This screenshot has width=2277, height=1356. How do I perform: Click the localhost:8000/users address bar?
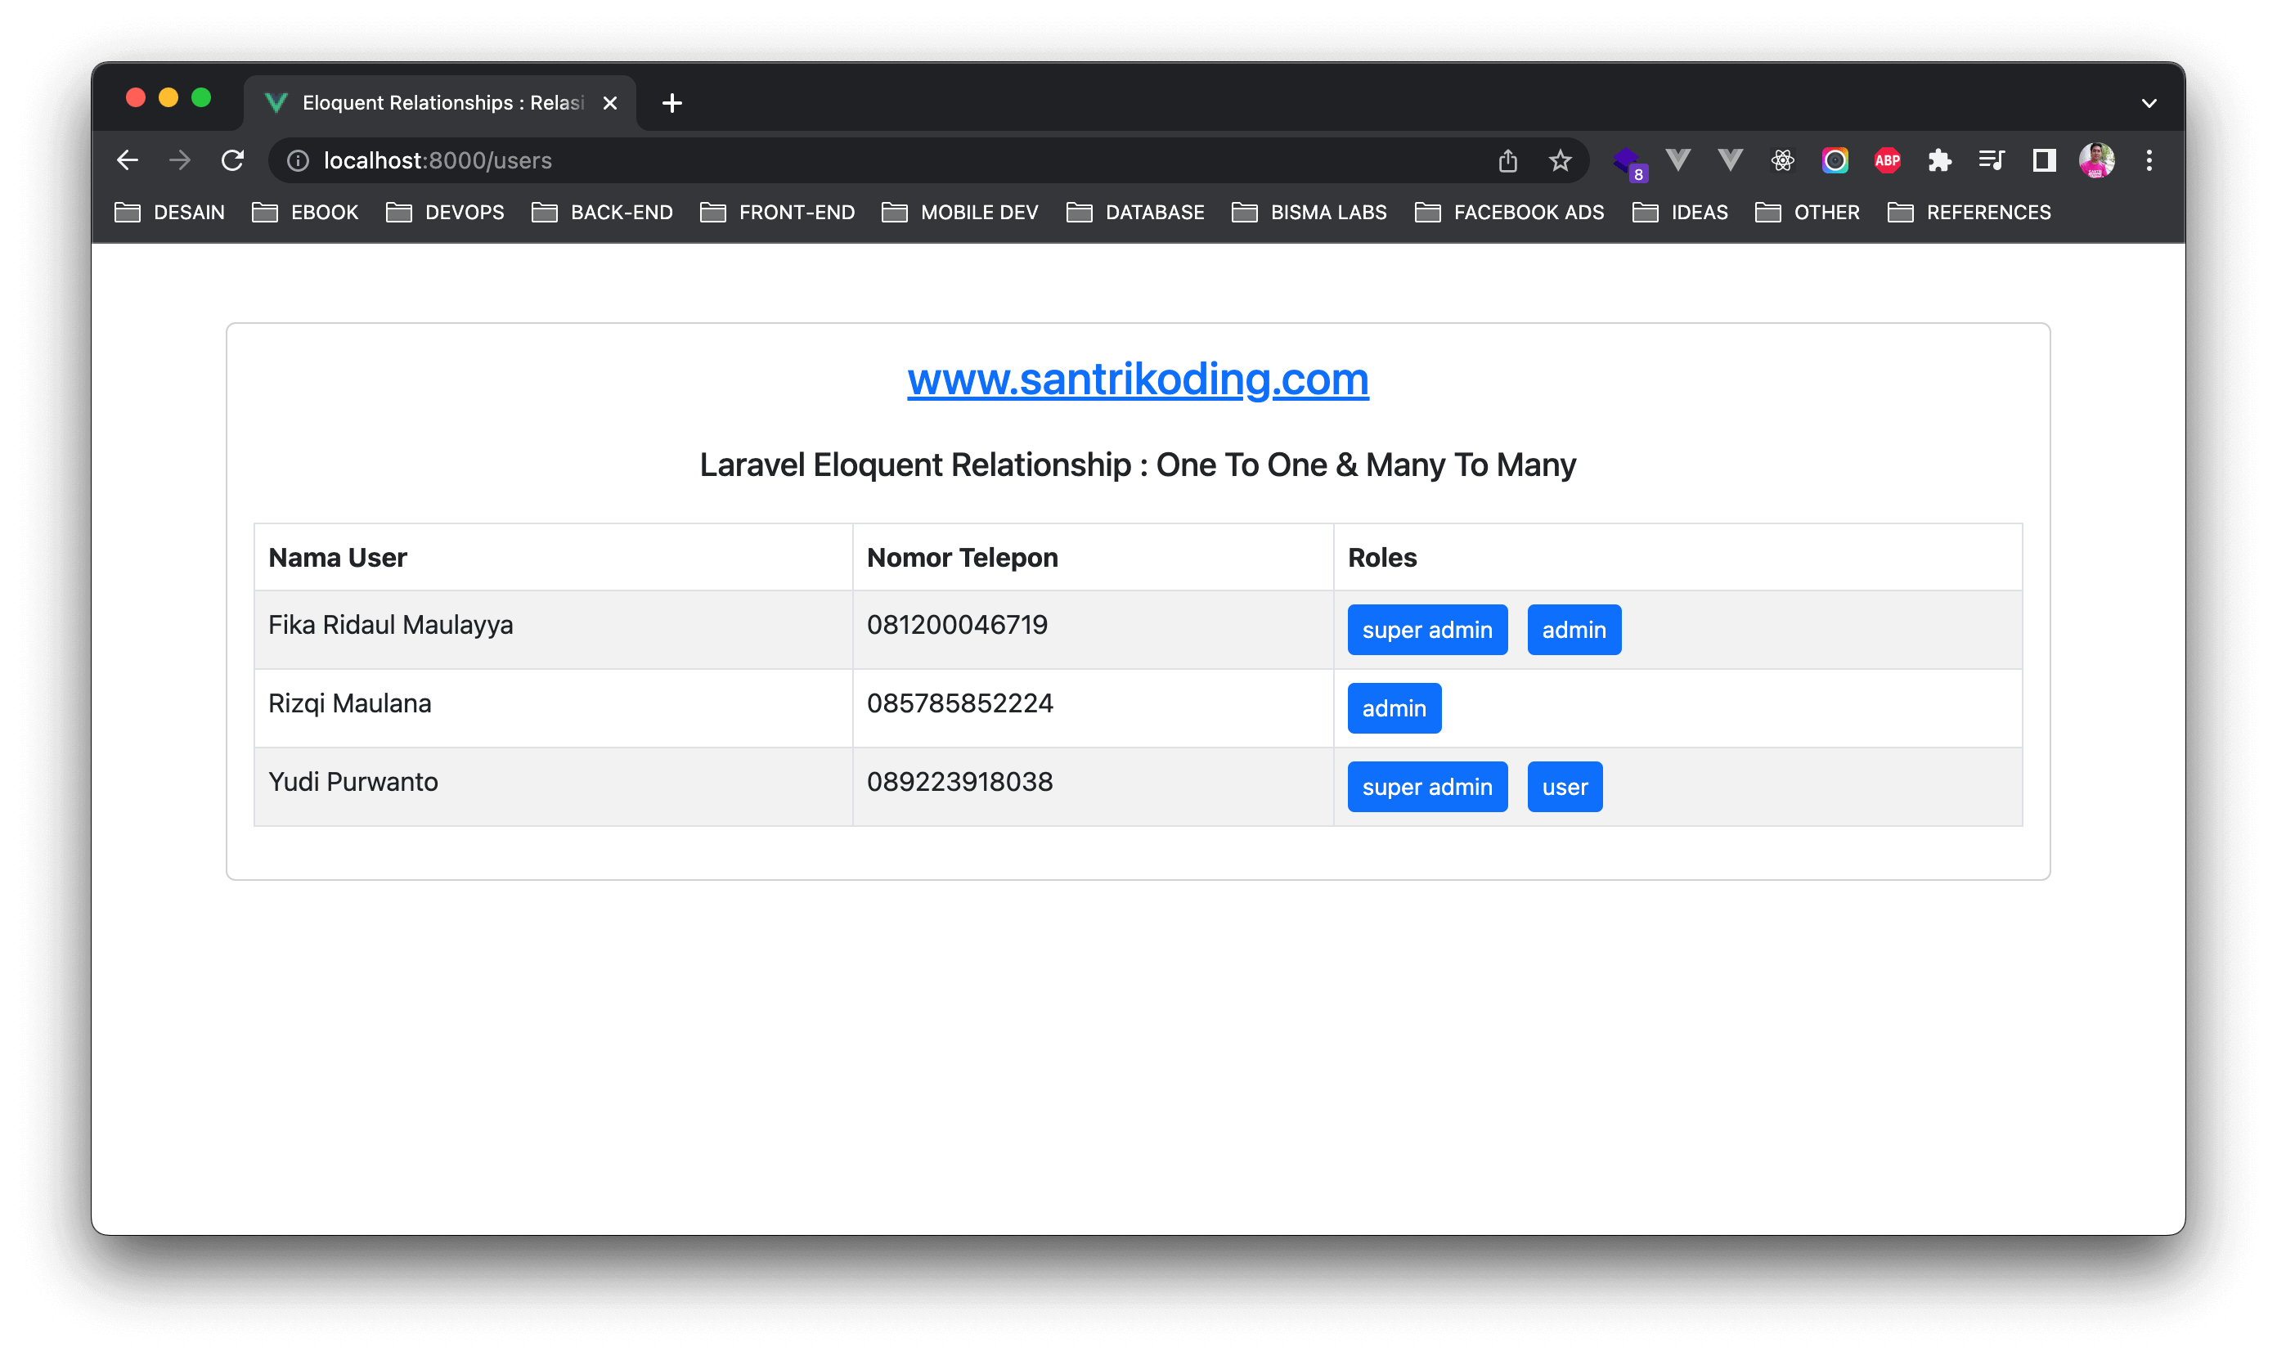coord(822,161)
